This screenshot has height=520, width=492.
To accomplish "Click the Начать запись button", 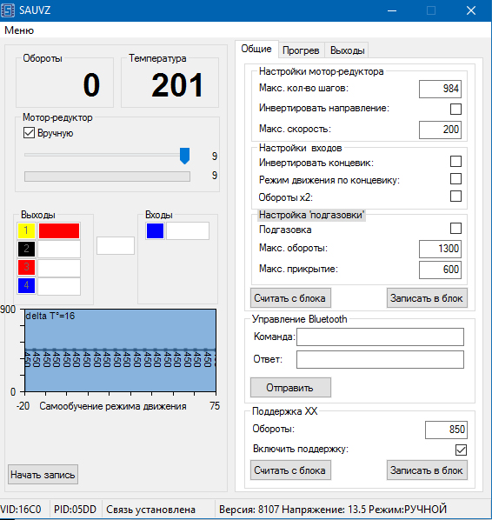I will [x=43, y=475].
